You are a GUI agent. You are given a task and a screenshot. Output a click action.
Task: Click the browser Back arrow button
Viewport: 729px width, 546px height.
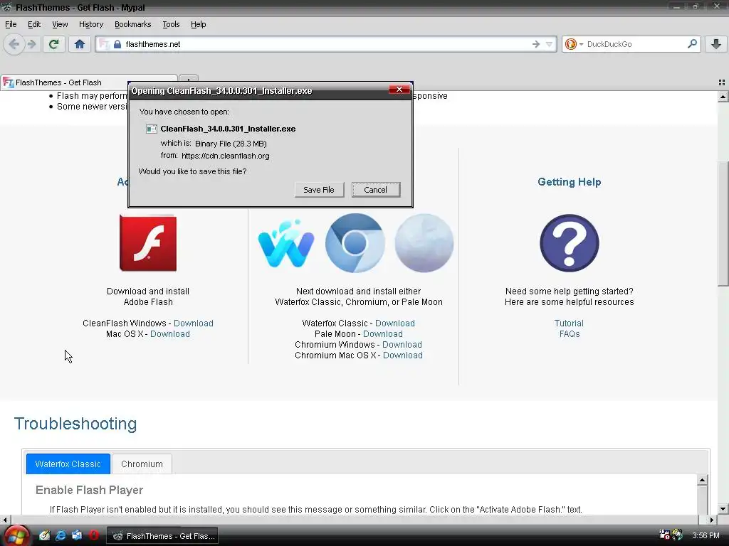pos(14,44)
